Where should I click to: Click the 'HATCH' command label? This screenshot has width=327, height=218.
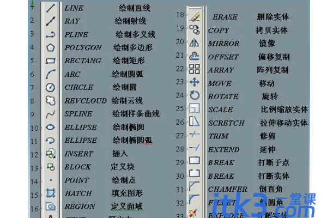78,193
